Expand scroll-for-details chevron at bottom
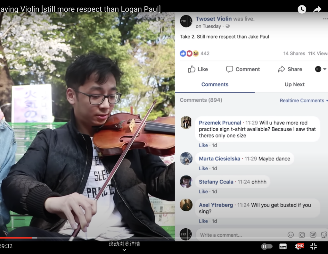The image size is (328, 254). pyautogui.click(x=124, y=250)
